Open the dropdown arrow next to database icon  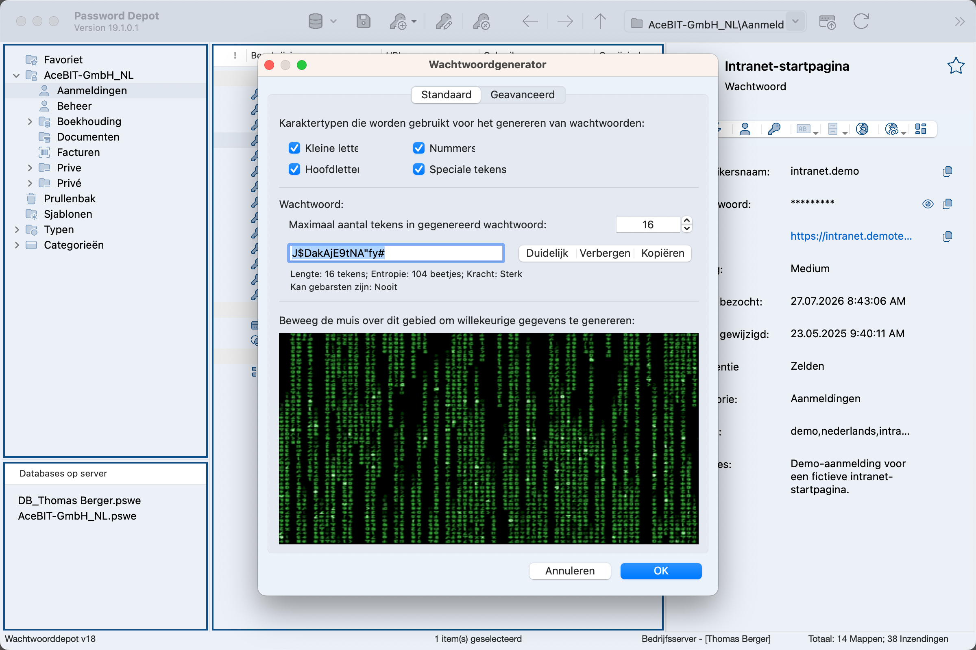coord(333,22)
